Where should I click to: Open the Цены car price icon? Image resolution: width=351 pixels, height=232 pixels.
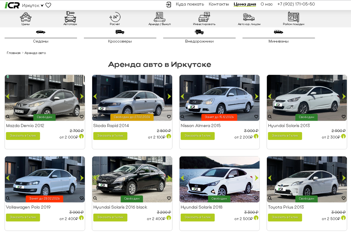coord(25,17)
